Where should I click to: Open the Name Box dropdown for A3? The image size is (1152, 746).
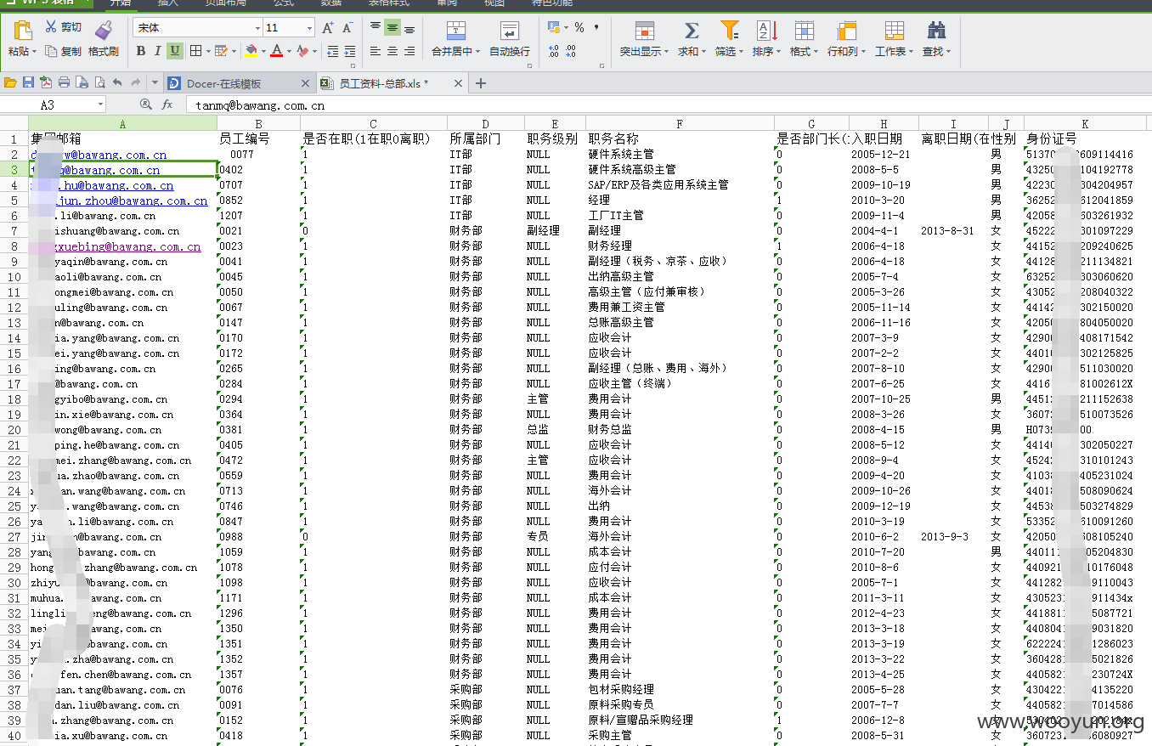tap(100, 105)
